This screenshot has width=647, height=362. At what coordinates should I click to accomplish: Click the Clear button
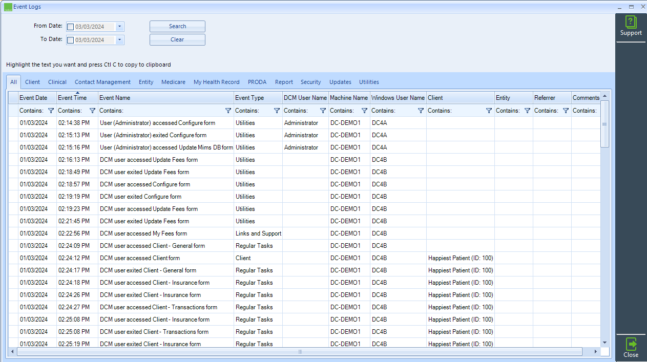[x=177, y=39]
